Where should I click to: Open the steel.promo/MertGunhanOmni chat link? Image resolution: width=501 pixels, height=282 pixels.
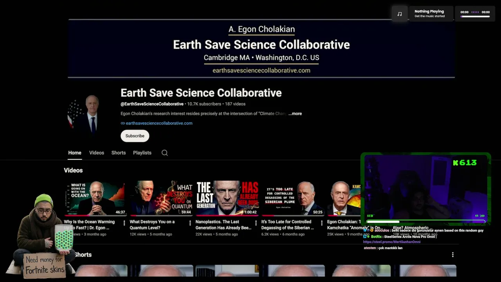[x=392, y=242]
